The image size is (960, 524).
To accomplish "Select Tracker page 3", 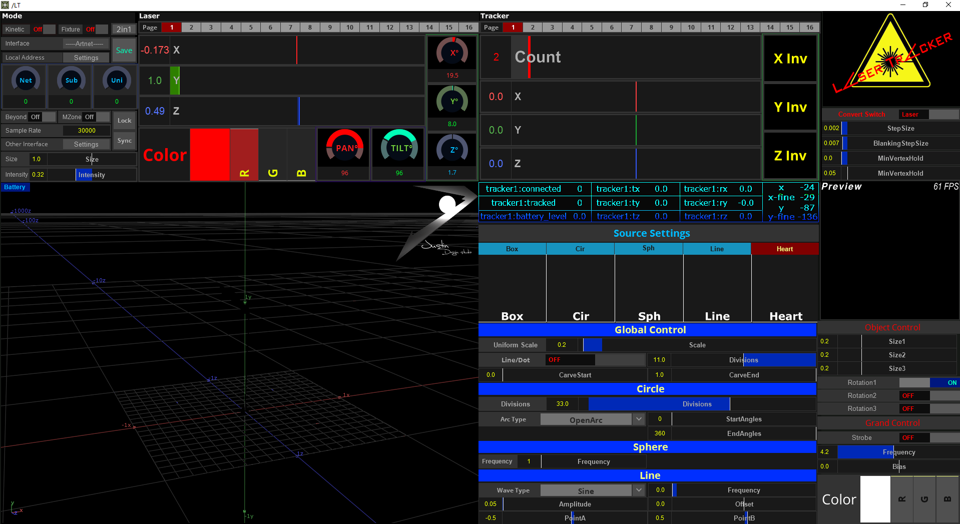I will click(552, 28).
